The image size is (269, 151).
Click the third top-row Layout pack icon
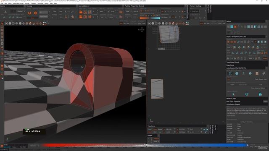click(90, 12)
